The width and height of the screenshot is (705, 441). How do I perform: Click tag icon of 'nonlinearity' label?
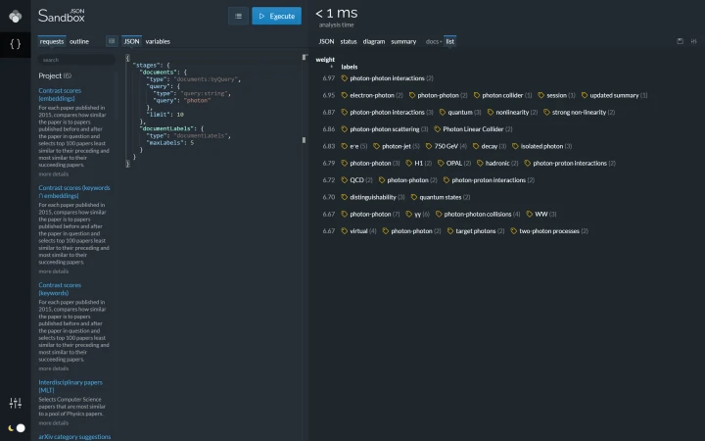[491, 112]
